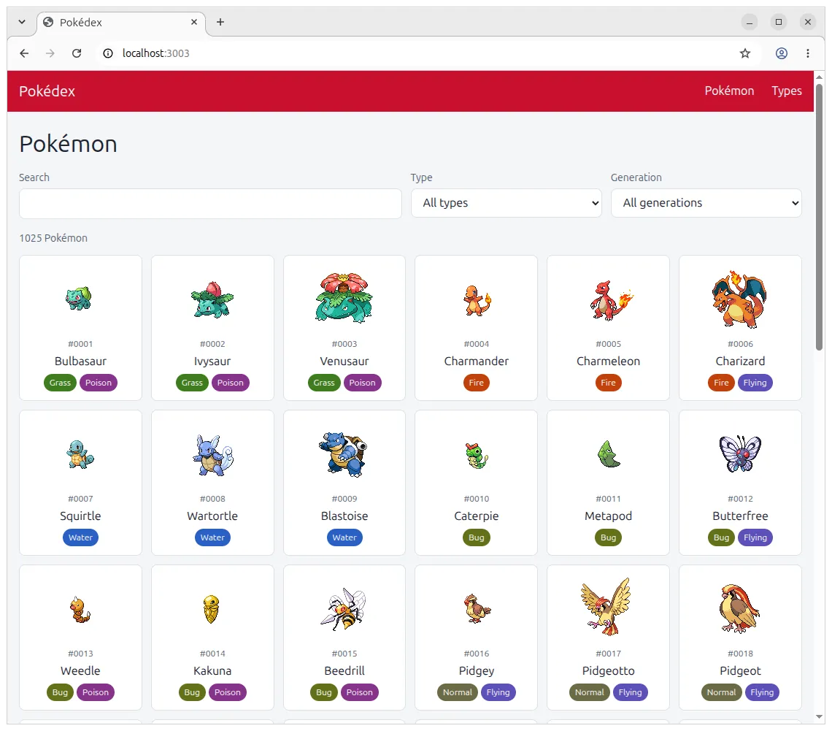The width and height of the screenshot is (832, 731).
Task: Click the Pokédex brand logo link
Action: tap(47, 91)
